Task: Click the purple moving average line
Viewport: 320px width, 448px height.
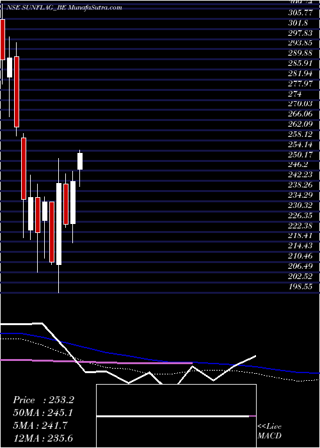Action: 96,362
